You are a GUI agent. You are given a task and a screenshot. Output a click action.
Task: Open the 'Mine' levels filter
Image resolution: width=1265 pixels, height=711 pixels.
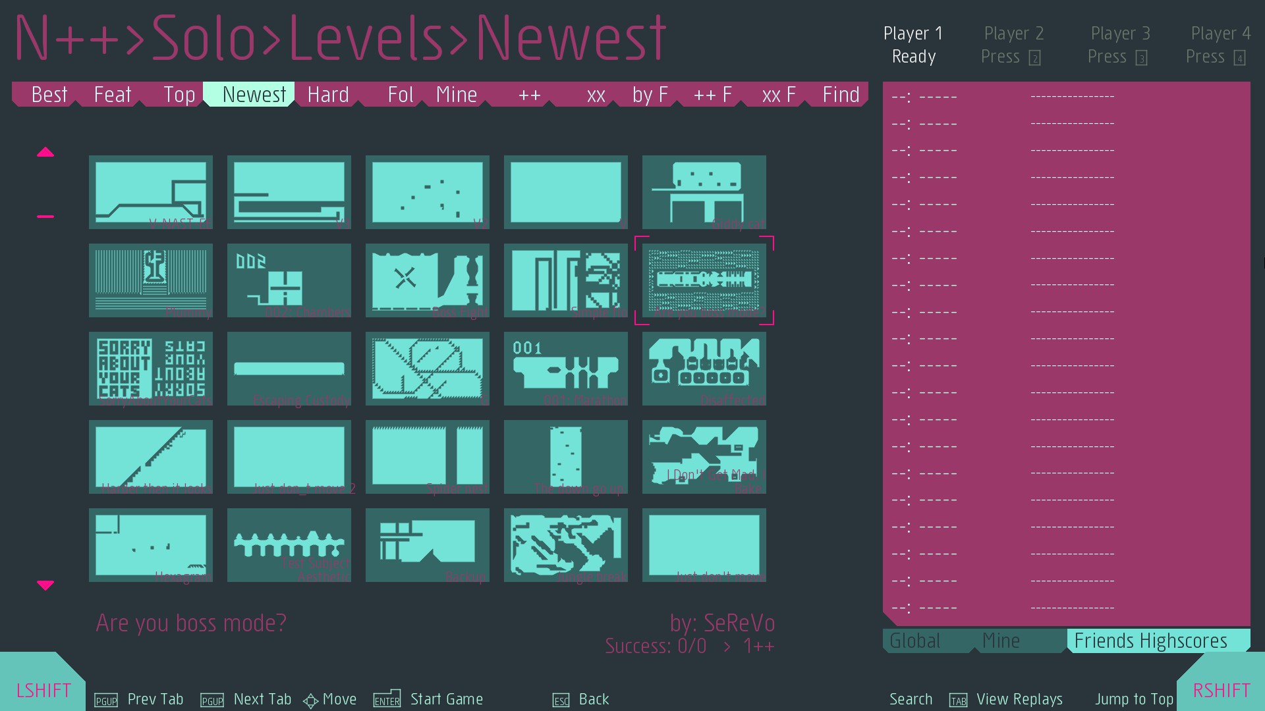(x=455, y=93)
